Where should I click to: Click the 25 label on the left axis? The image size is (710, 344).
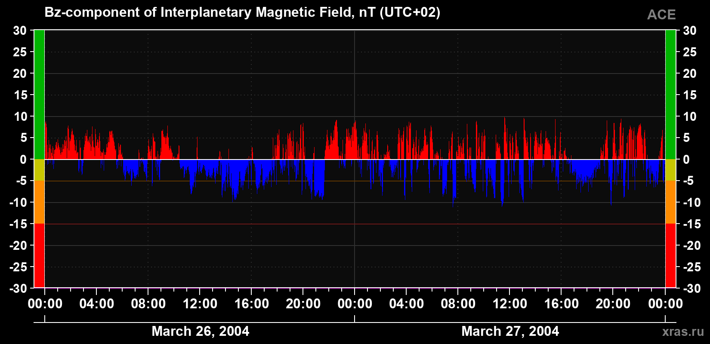click(20, 52)
